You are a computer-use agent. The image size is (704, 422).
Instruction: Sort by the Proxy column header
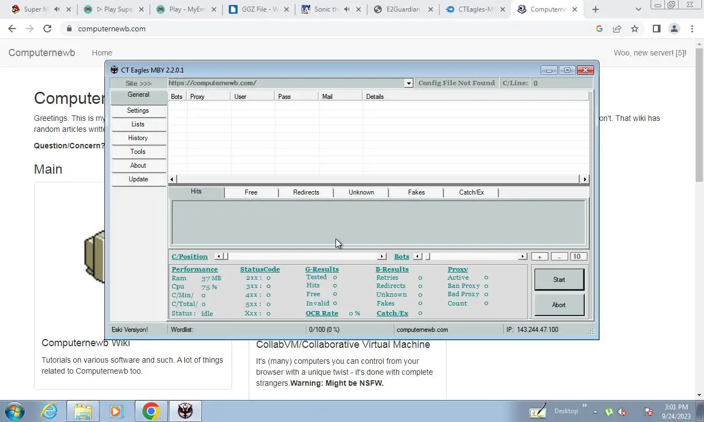(209, 96)
